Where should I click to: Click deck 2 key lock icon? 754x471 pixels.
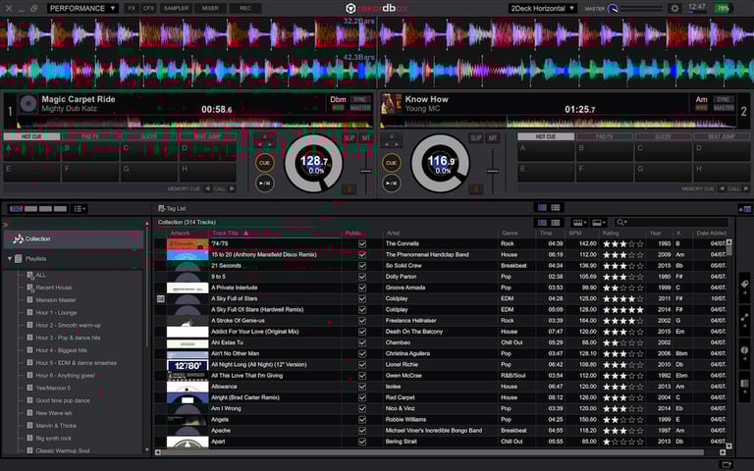point(476,189)
